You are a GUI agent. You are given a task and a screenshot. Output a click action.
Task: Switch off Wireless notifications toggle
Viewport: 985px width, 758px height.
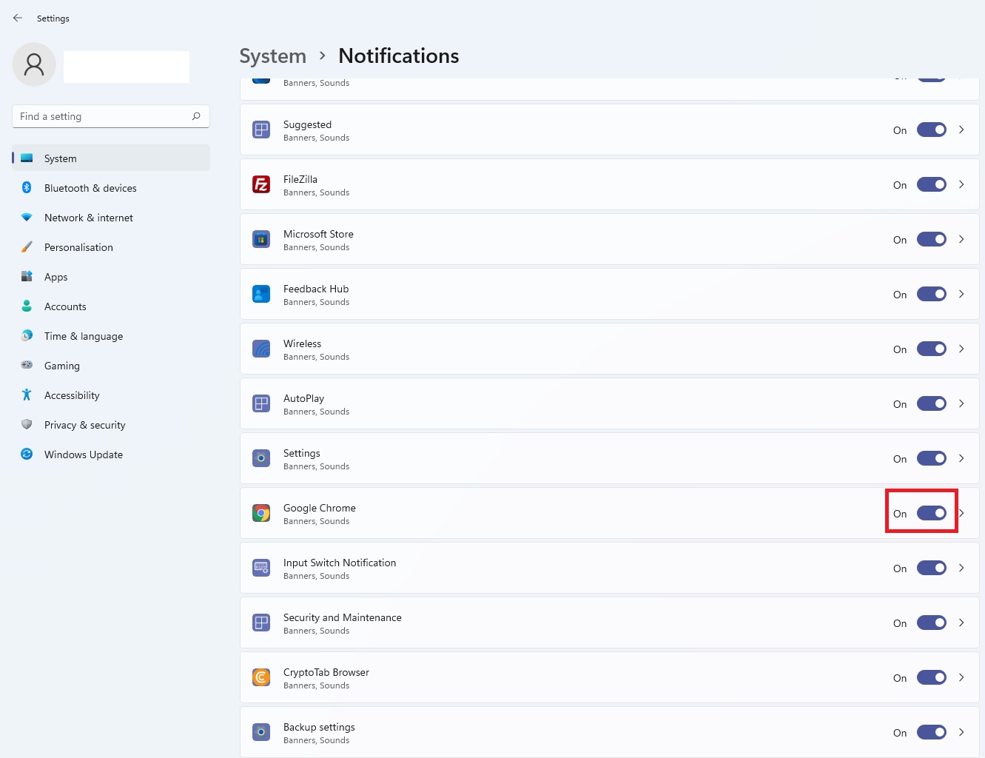point(931,349)
